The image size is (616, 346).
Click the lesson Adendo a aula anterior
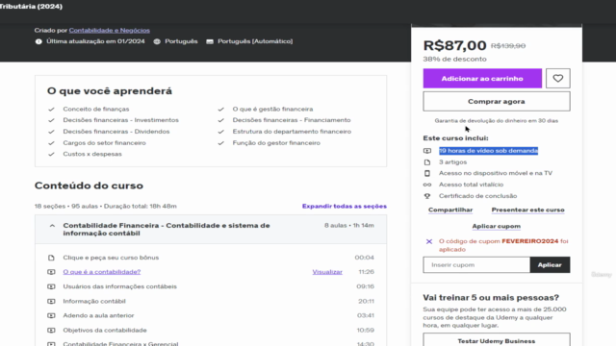tap(98, 315)
